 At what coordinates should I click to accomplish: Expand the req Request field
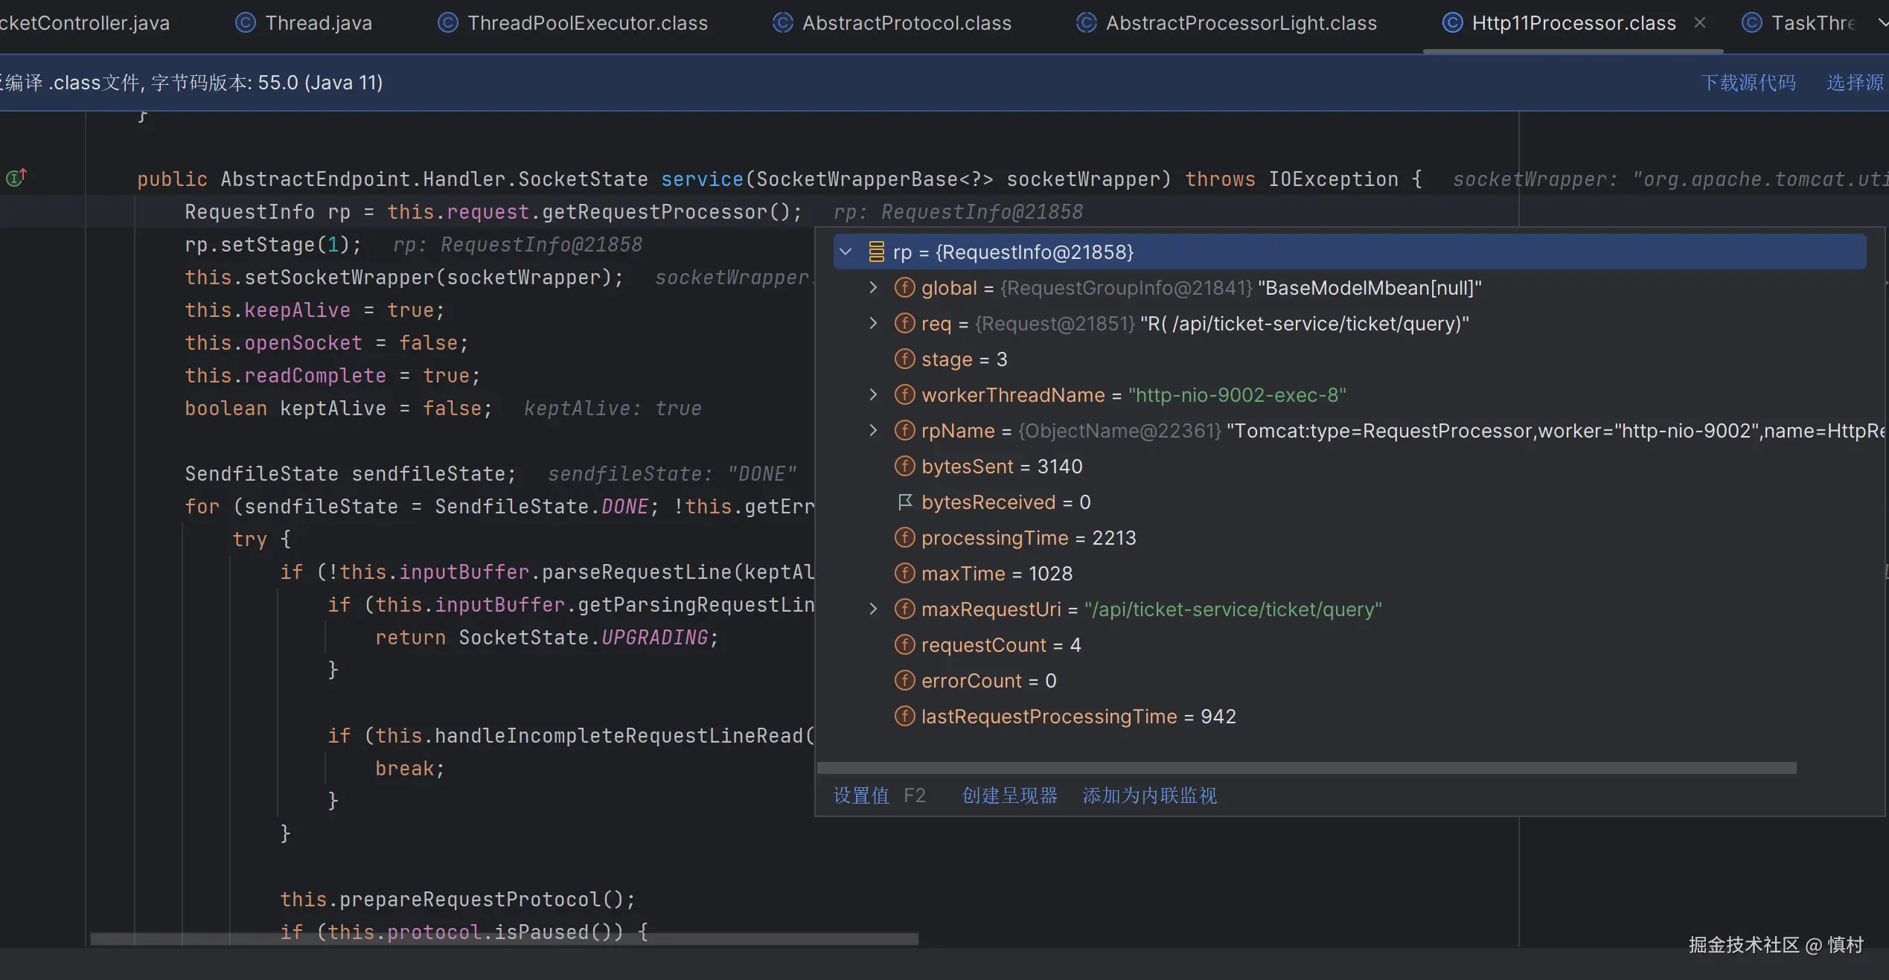(x=874, y=324)
